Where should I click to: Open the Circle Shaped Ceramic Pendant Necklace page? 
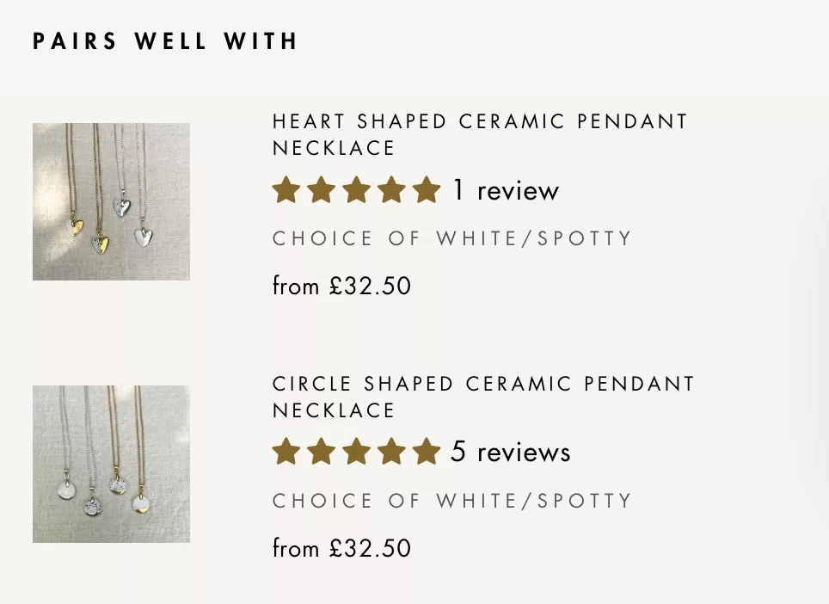tap(482, 398)
